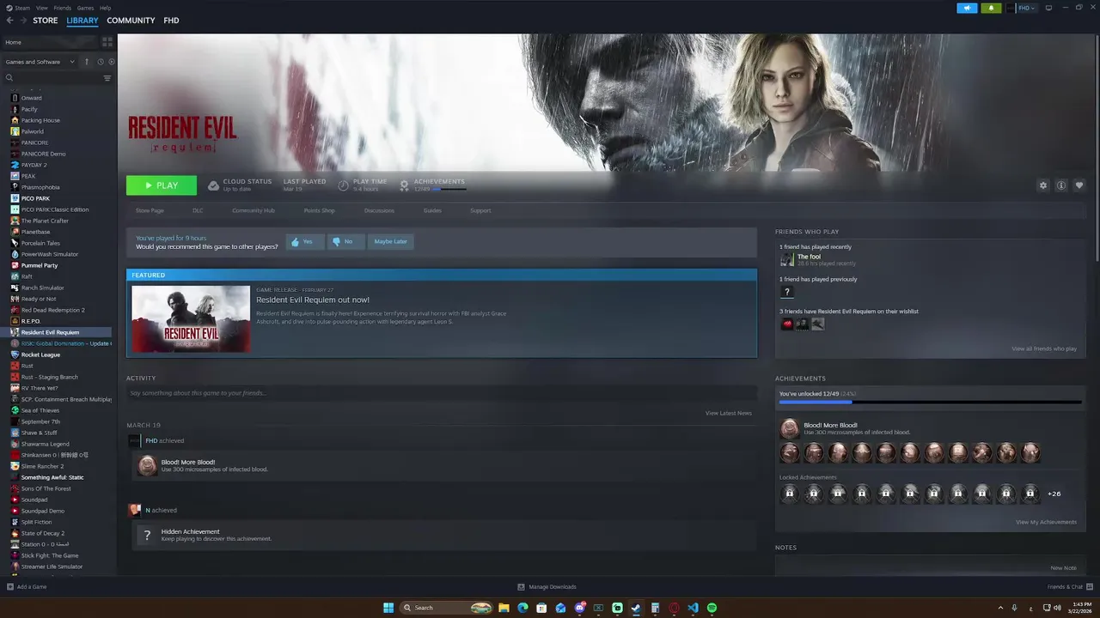Open the Points Shop link

click(x=319, y=210)
